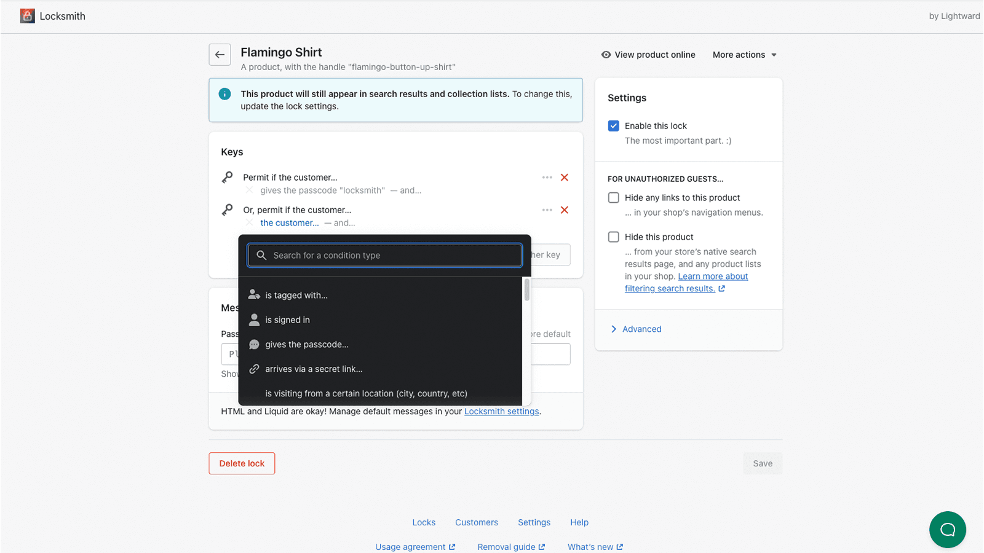Open the More actions dropdown
This screenshot has height=553, width=984.
[x=743, y=55]
